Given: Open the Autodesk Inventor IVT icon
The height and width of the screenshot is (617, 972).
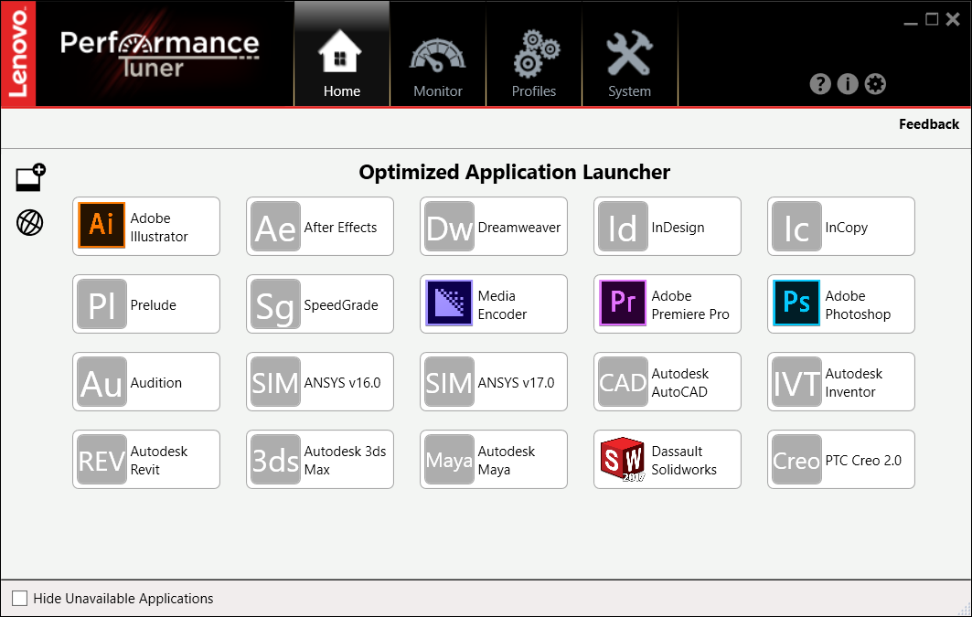Looking at the screenshot, I should [796, 381].
